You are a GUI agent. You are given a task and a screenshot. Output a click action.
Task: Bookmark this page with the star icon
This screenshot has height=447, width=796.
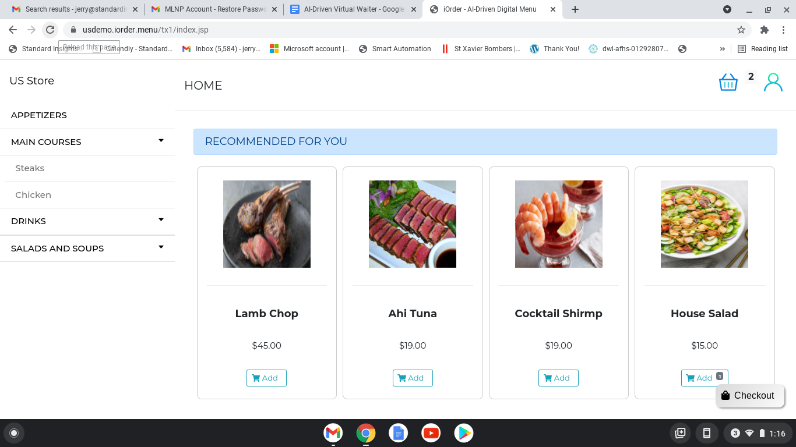coord(741,30)
